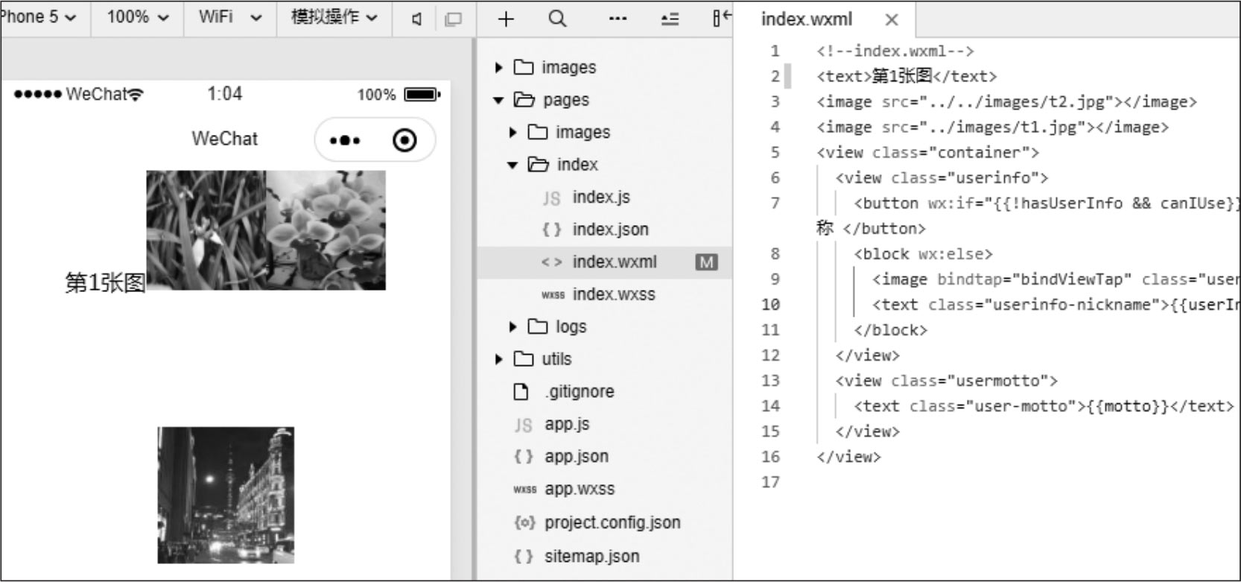The height and width of the screenshot is (582, 1241).
Task: Open the simulator capsule menu dots
Action: (x=345, y=140)
